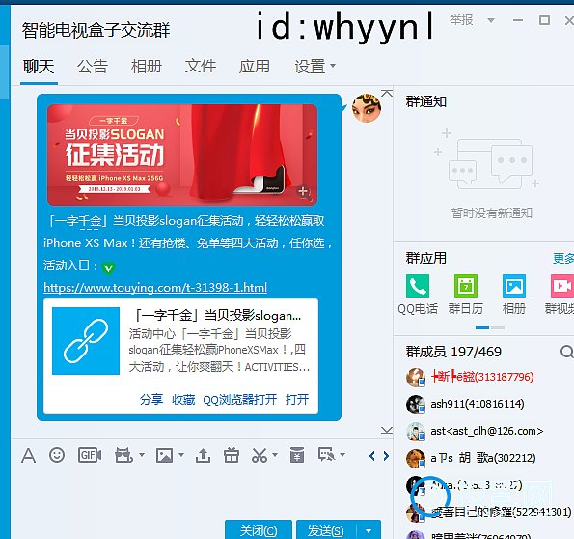Screen dimensions: 574x539
Task: Click the 关闭(C) button
Action: pos(259,530)
